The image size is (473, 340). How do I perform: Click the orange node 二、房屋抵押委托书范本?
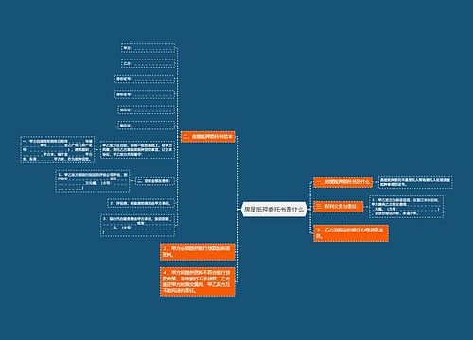pyautogui.click(x=208, y=137)
